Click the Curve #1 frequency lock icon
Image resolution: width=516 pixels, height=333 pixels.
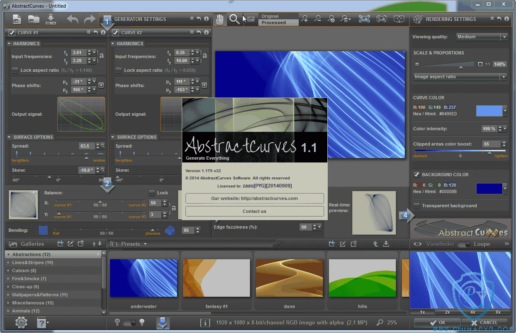[x=101, y=56]
